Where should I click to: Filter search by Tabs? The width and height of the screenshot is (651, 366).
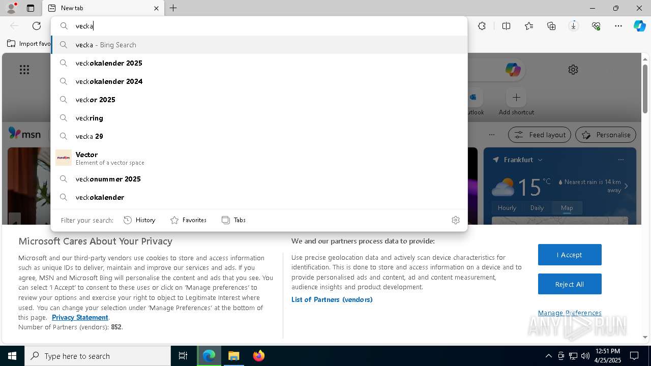[x=233, y=220]
